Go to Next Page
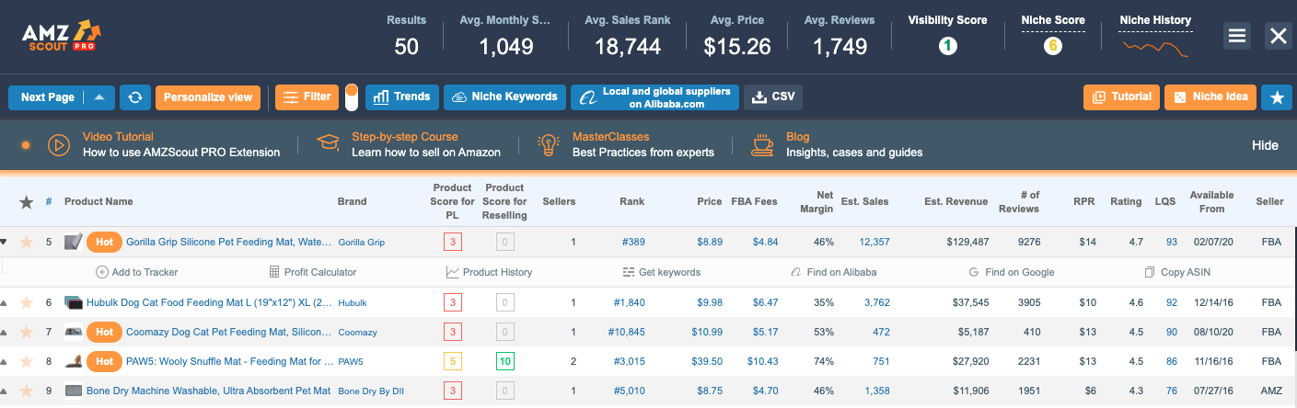The width and height of the screenshot is (1297, 408). click(x=47, y=97)
